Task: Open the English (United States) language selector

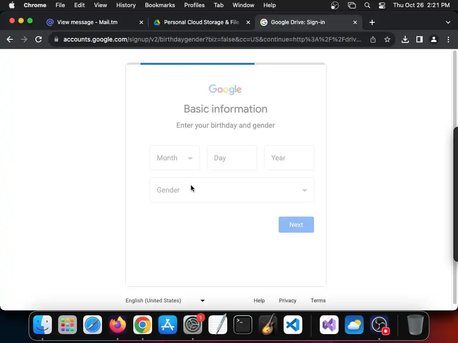Action: 165,301
